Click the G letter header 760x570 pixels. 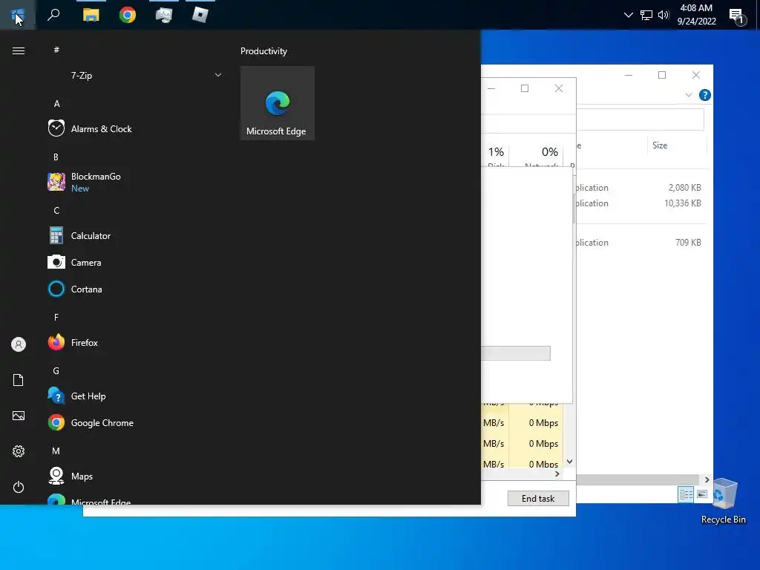pyautogui.click(x=56, y=371)
